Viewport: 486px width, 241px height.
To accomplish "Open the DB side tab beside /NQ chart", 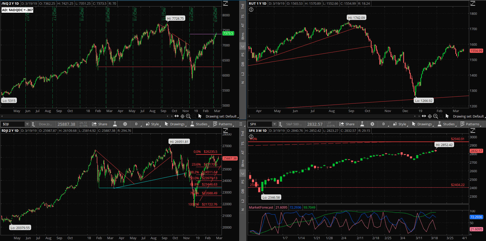I will point(243,64).
